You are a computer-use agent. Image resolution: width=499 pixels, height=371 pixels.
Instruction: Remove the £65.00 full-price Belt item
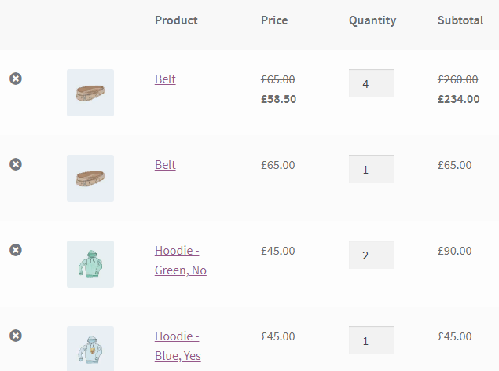[x=16, y=164]
